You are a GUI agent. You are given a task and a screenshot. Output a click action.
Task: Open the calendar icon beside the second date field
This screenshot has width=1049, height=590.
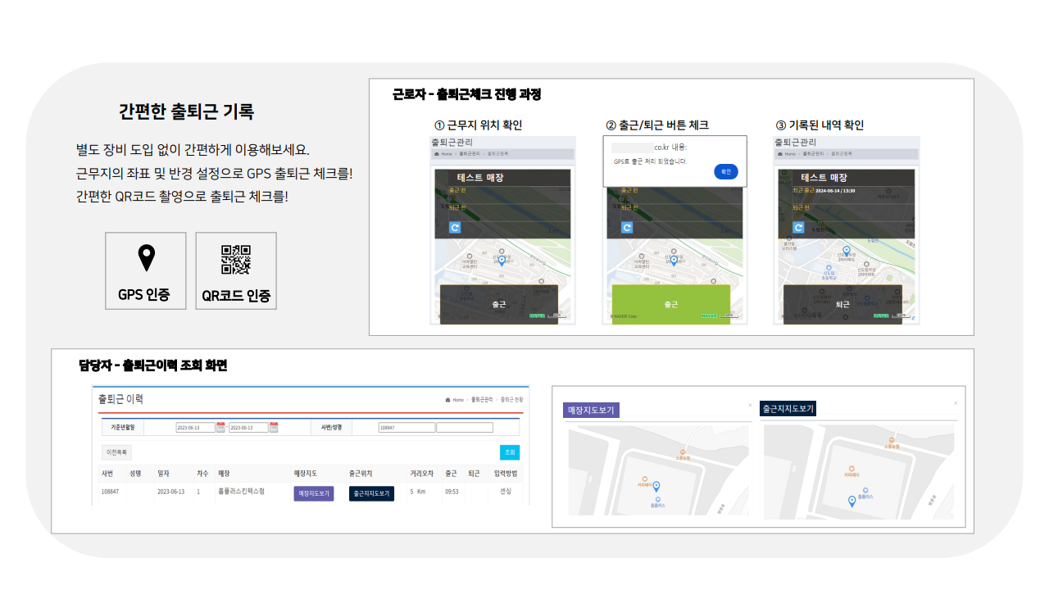(274, 427)
